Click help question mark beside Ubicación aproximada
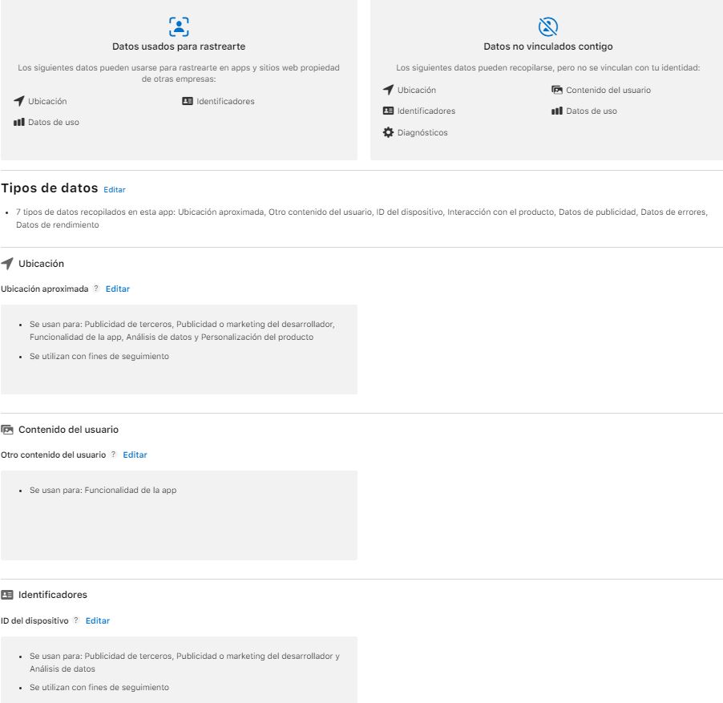 pyautogui.click(x=96, y=289)
